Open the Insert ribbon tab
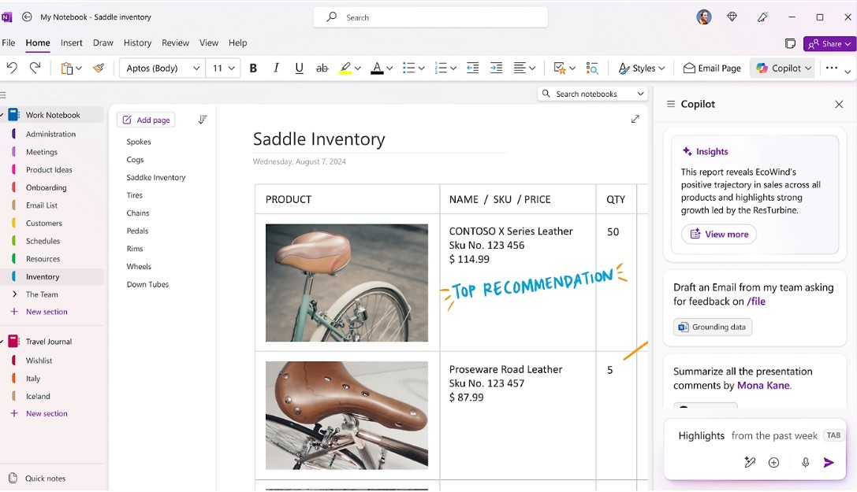 (72, 43)
